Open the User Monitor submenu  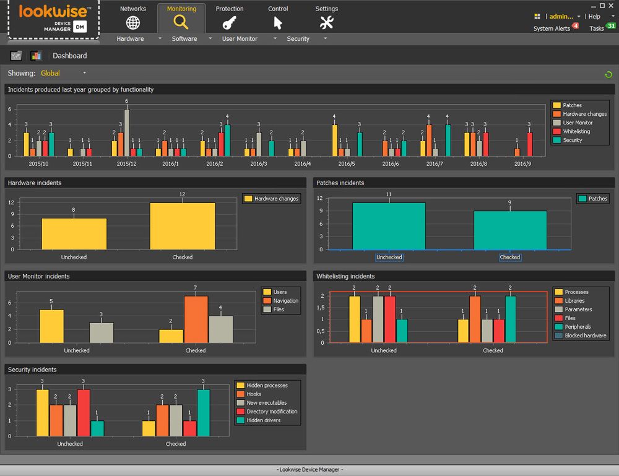(240, 38)
